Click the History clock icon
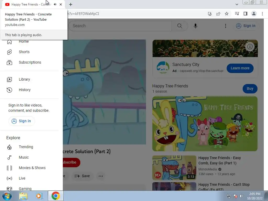Screen dimensions: 268x201 click(x=9, y=90)
